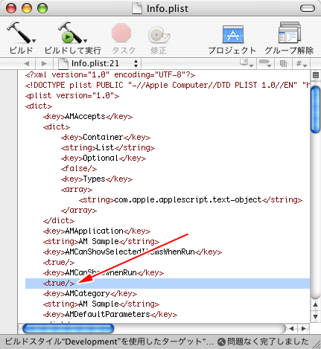Click the highlighted <true/> line in editor
The height and width of the screenshot is (349, 321).
[x=168, y=283]
